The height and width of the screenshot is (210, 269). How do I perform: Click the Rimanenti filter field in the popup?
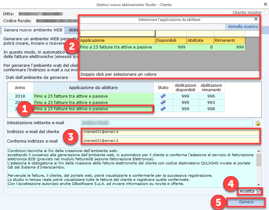(230, 34)
